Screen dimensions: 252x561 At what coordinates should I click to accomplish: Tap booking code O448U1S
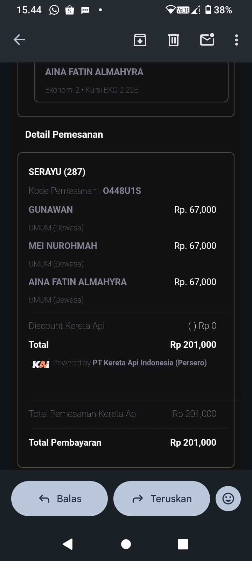click(122, 191)
